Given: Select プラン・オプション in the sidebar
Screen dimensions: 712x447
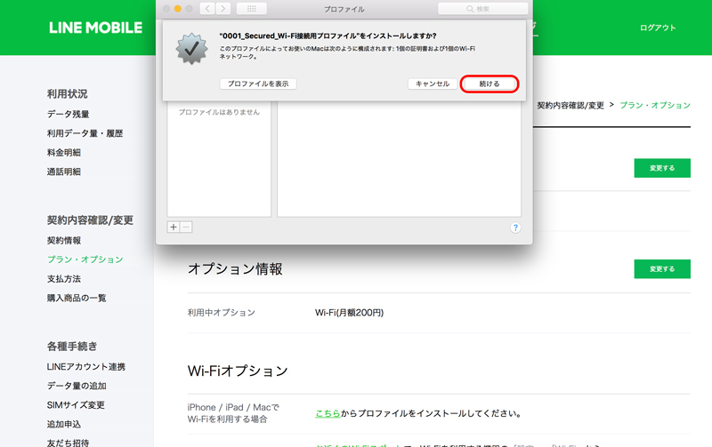Looking at the screenshot, I should pyautogui.click(x=85, y=259).
